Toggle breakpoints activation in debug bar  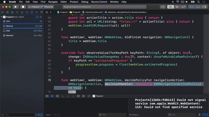52,96
